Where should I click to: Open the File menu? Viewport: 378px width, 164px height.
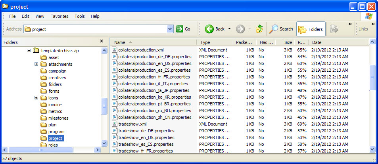coord(12,16)
